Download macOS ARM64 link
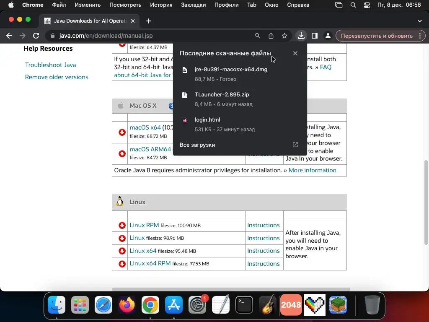 point(150,149)
